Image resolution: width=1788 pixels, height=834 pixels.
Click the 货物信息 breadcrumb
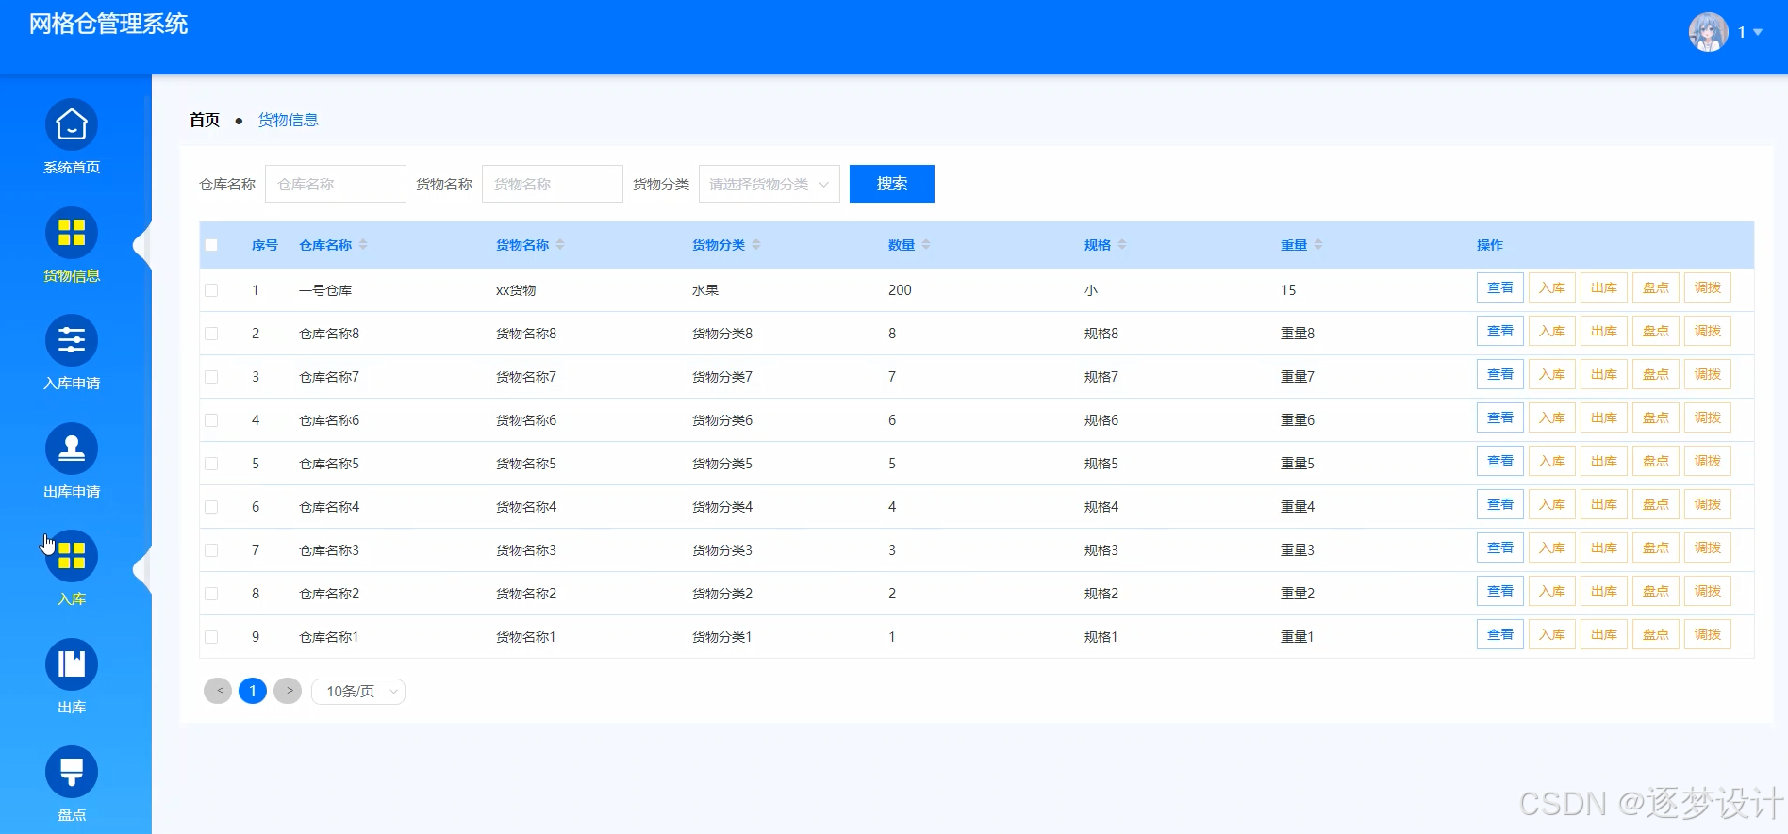[x=289, y=120]
